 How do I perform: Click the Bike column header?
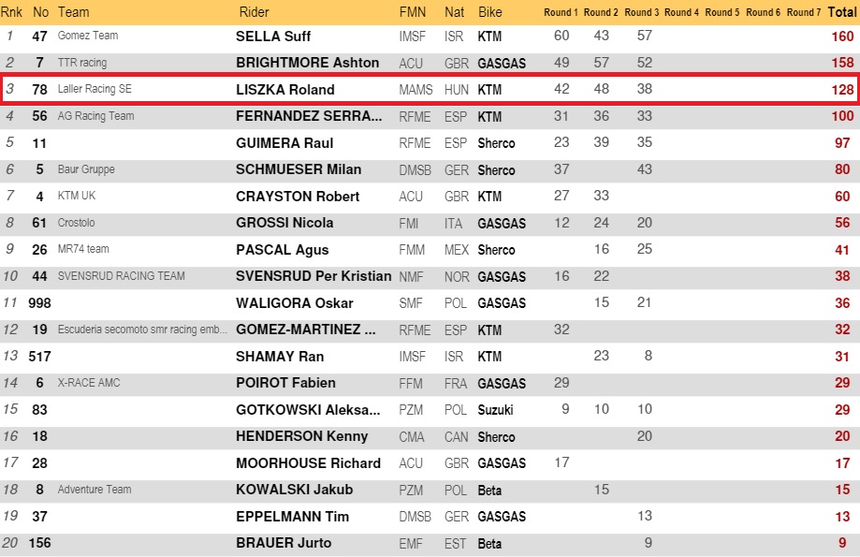pyautogui.click(x=490, y=12)
